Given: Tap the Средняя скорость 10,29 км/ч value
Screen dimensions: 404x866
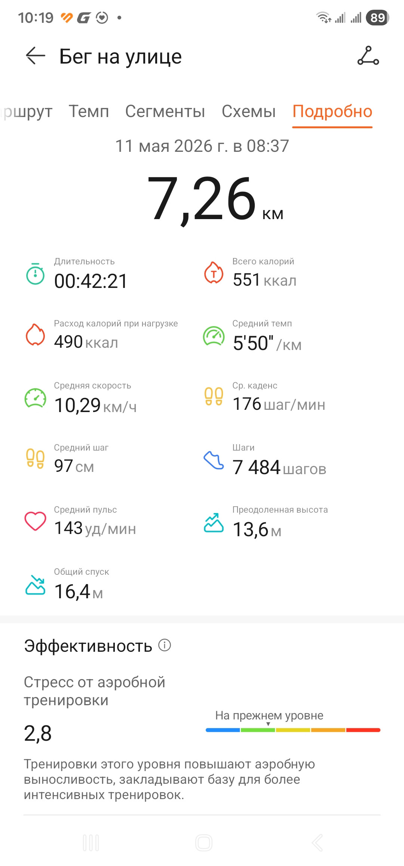Looking at the screenshot, I should tap(95, 405).
